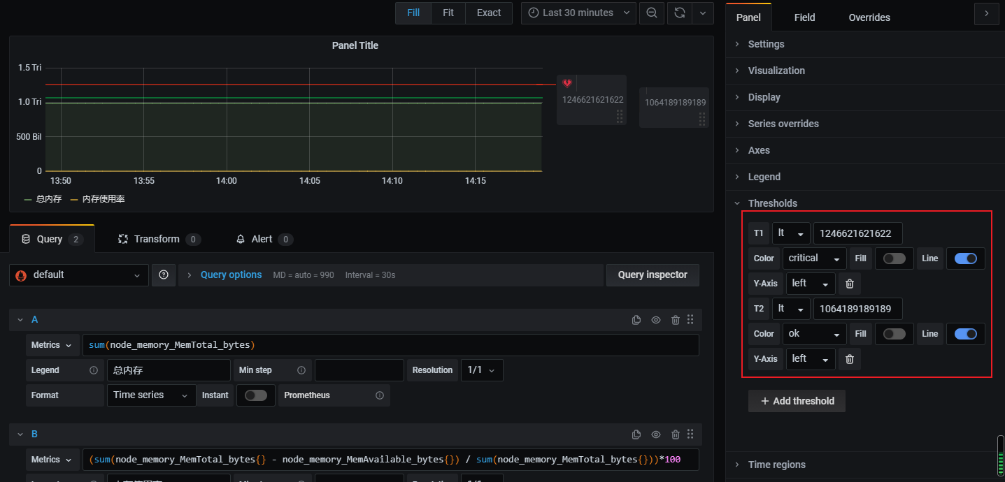
Task: Click the data source help icon
Action: pyautogui.click(x=164, y=275)
